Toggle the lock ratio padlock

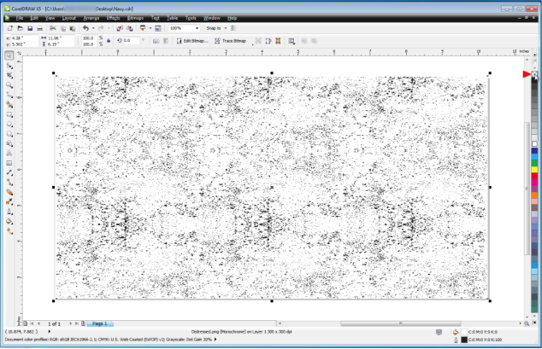point(109,41)
